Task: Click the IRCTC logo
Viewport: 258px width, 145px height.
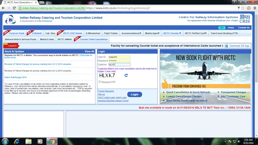Action: coord(10,19)
